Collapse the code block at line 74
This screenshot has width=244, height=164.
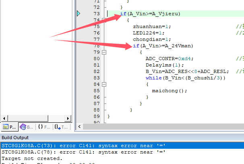click(104, 20)
